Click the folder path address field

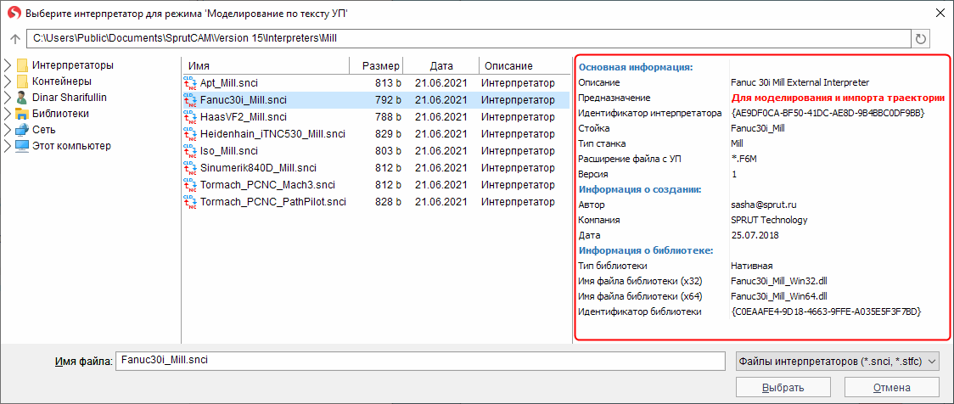pos(468,39)
